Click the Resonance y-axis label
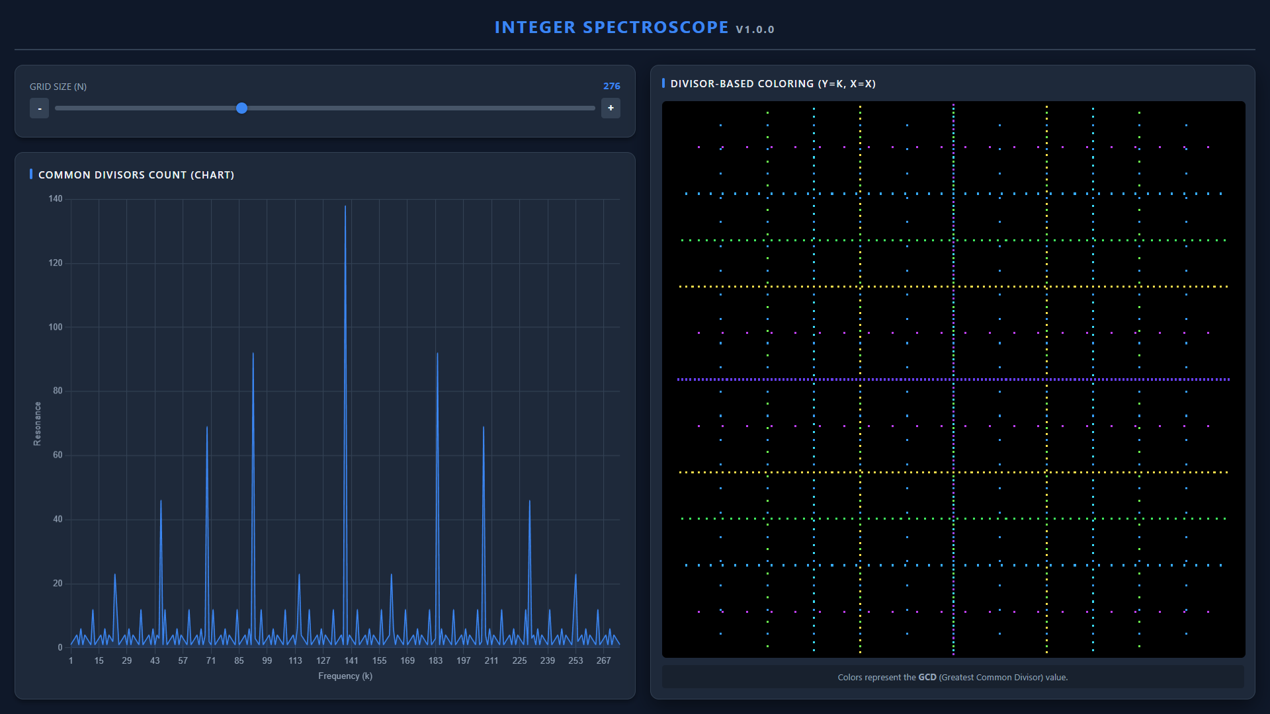Viewport: 1270px width, 714px height. tap(38, 424)
